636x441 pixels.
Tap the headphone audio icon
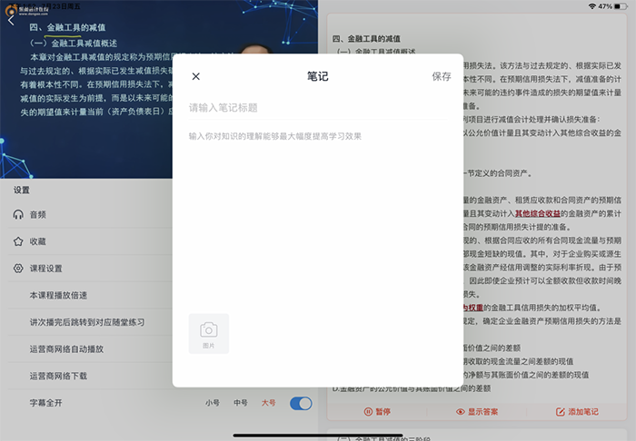(18, 215)
